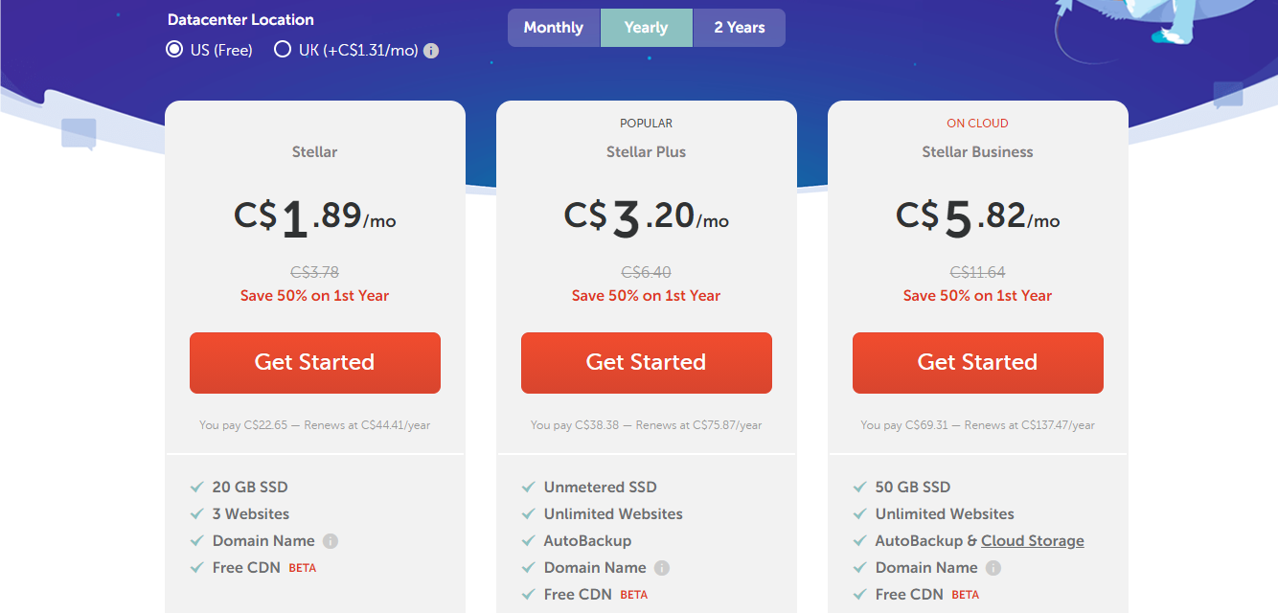Click checkmark icon next to 50 GB SSD

point(860,488)
